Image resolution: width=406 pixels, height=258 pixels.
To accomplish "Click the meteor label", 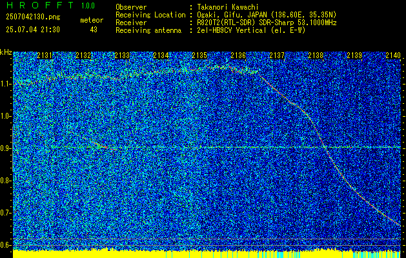I will pyautogui.click(x=92, y=20).
